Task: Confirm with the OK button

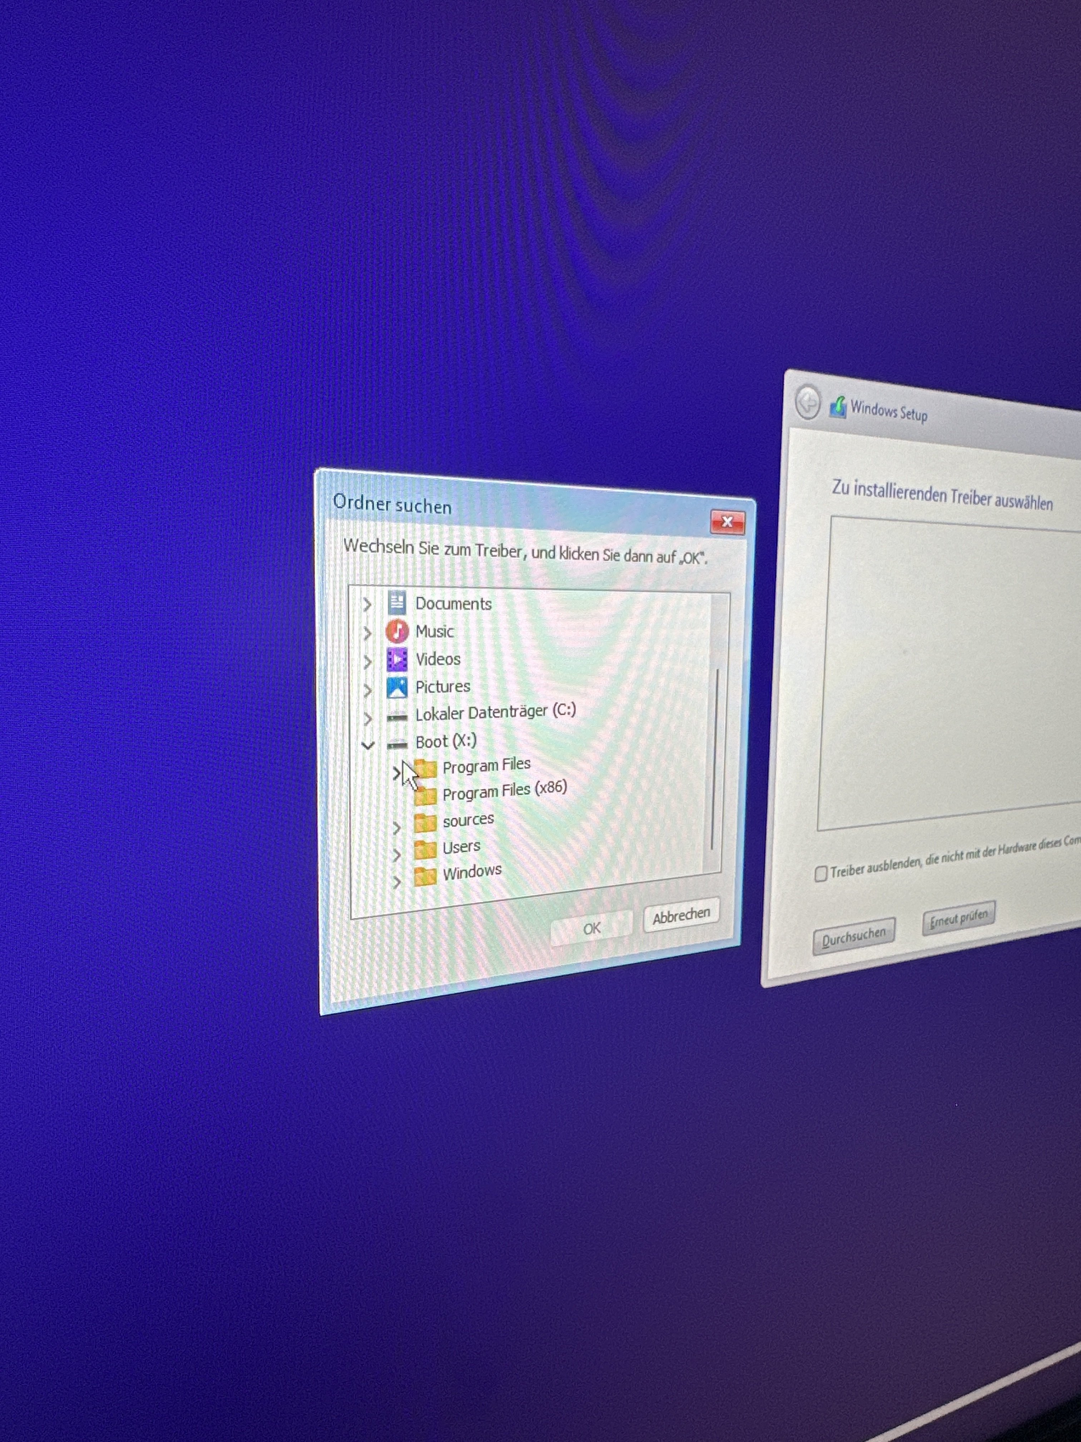Action: (x=591, y=928)
